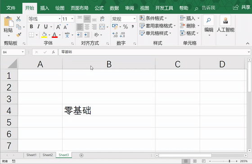The height and width of the screenshot is (164, 252).
Task: Toggle align left
Action: coord(80,27)
